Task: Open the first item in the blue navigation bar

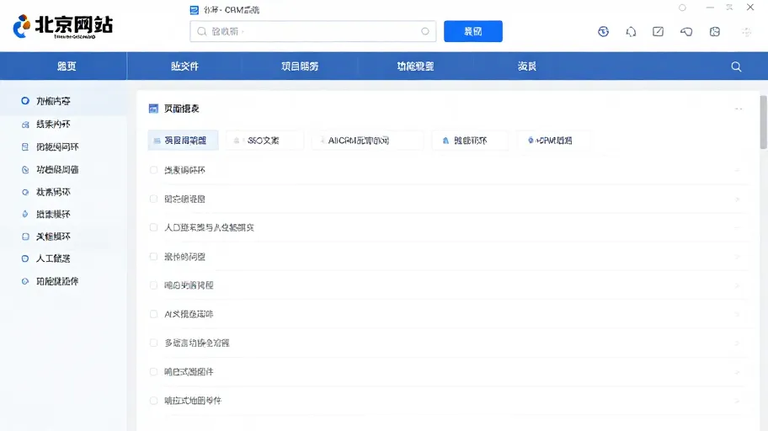Action: [67, 67]
